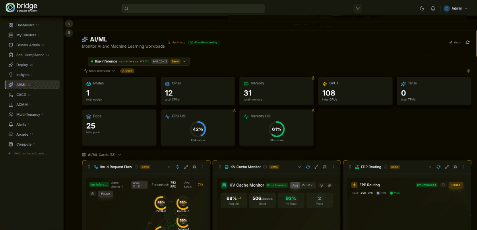This screenshot has height=230, width=477.
Task: Click the pin sidebar icon
Action: tap(69, 33)
